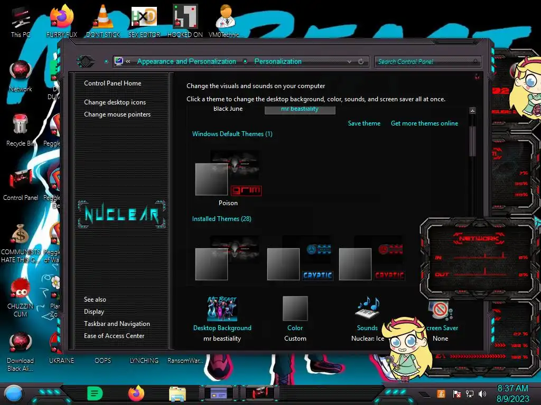Open the network tray icon
The height and width of the screenshot is (405, 541).
pos(469,393)
